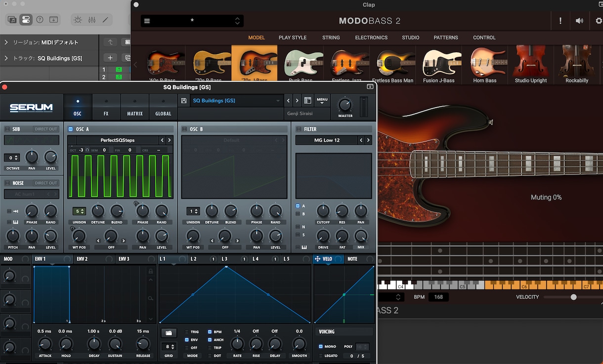
Task: Click the MODO BASS speaker icon
Action: point(579,21)
